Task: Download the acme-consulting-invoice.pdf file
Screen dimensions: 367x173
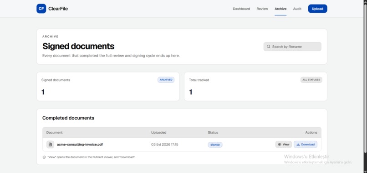Action: pos(306,144)
